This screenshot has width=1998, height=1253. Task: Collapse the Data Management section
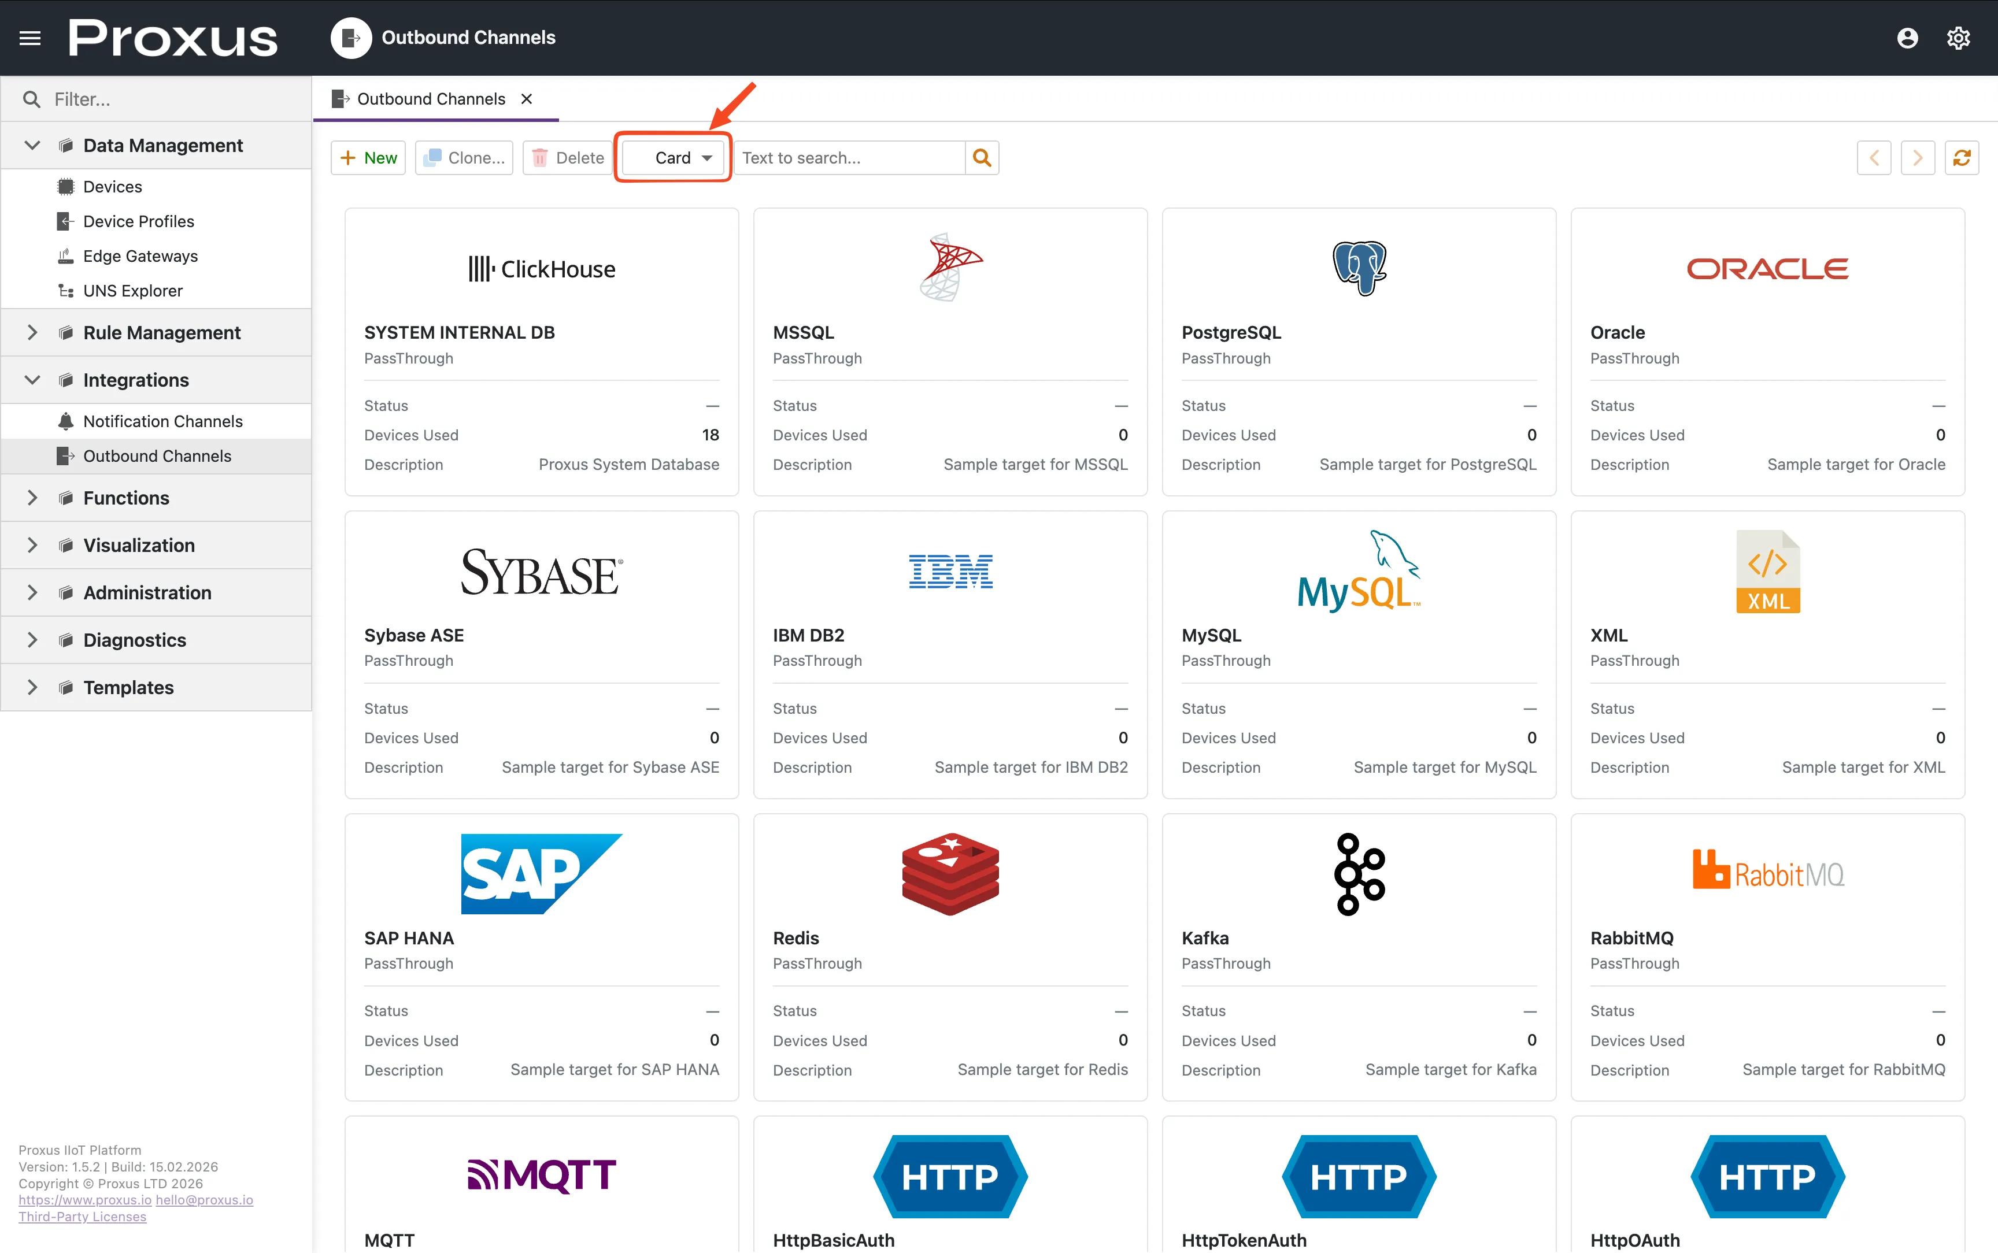[32, 146]
